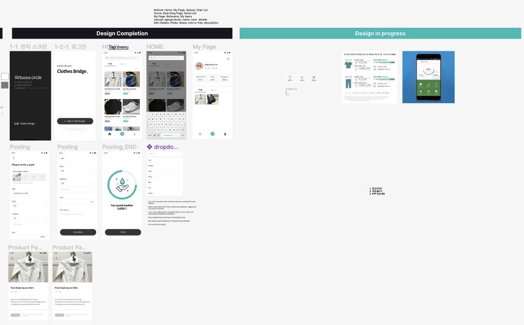Image resolution: width=524 pixels, height=325 pixels.
Task: Click the search magnifier in Tap menu frame
Action: tap(106, 58)
